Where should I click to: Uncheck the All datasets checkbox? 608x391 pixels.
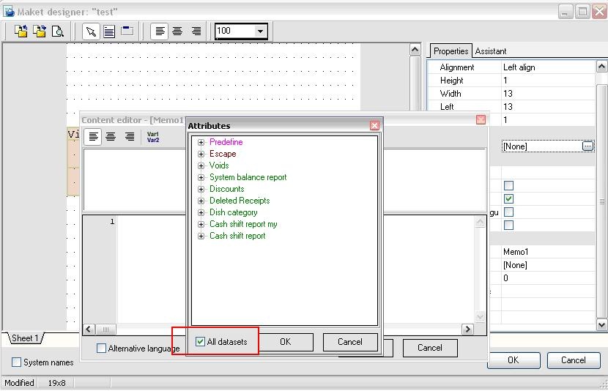click(201, 342)
